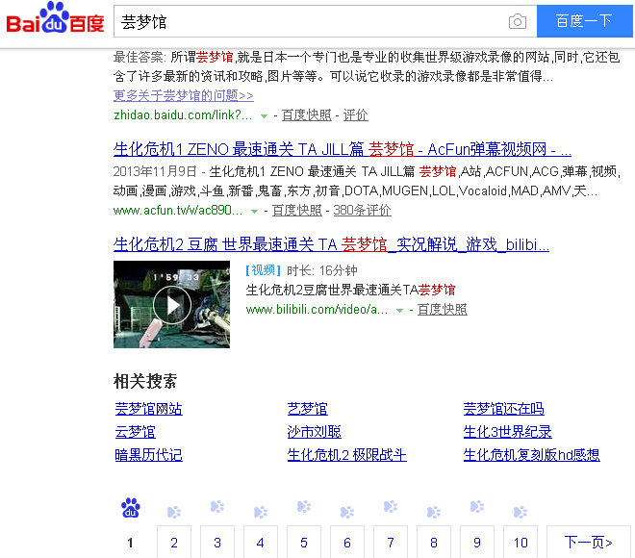This screenshot has height=558, width=635.
Task: Open 百度快照 for the bilibili result
Action: coord(443,310)
